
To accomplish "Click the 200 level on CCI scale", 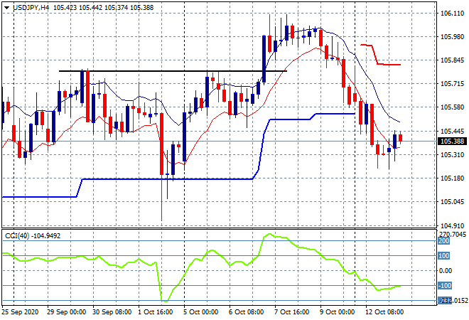I will point(444,241).
